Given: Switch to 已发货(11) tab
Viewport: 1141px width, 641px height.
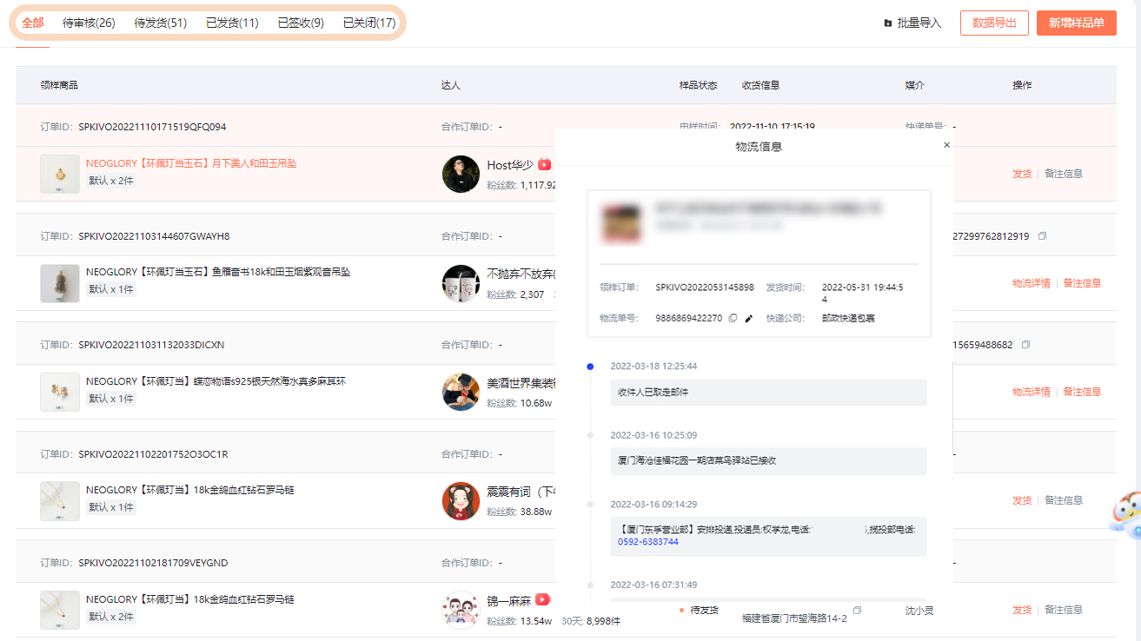Looking at the screenshot, I should [232, 23].
